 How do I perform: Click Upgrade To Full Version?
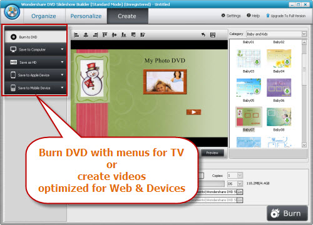click(285, 16)
